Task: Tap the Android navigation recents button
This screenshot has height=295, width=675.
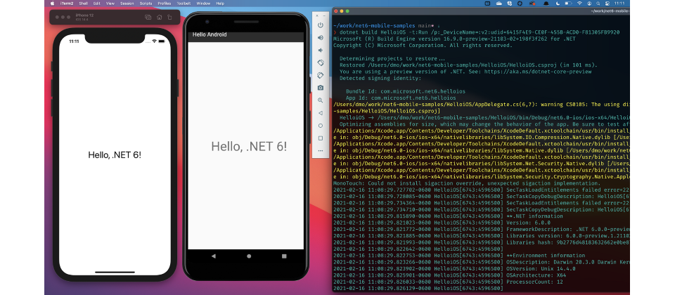Action: tap(284, 256)
